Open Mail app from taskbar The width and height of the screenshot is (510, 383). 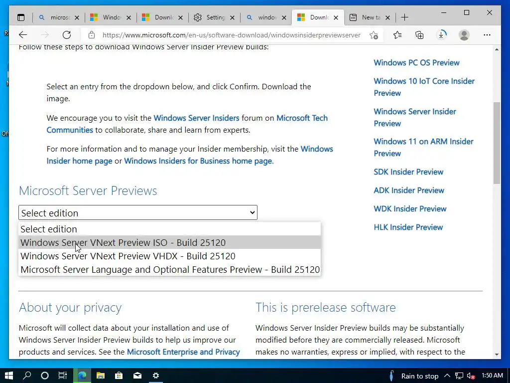click(x=137, y=376)
